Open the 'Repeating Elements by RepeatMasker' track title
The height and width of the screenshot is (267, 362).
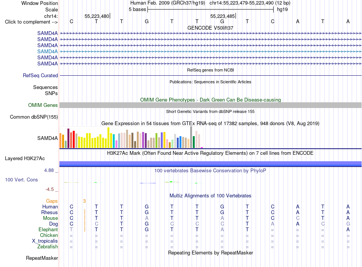[x=210, y=253]
